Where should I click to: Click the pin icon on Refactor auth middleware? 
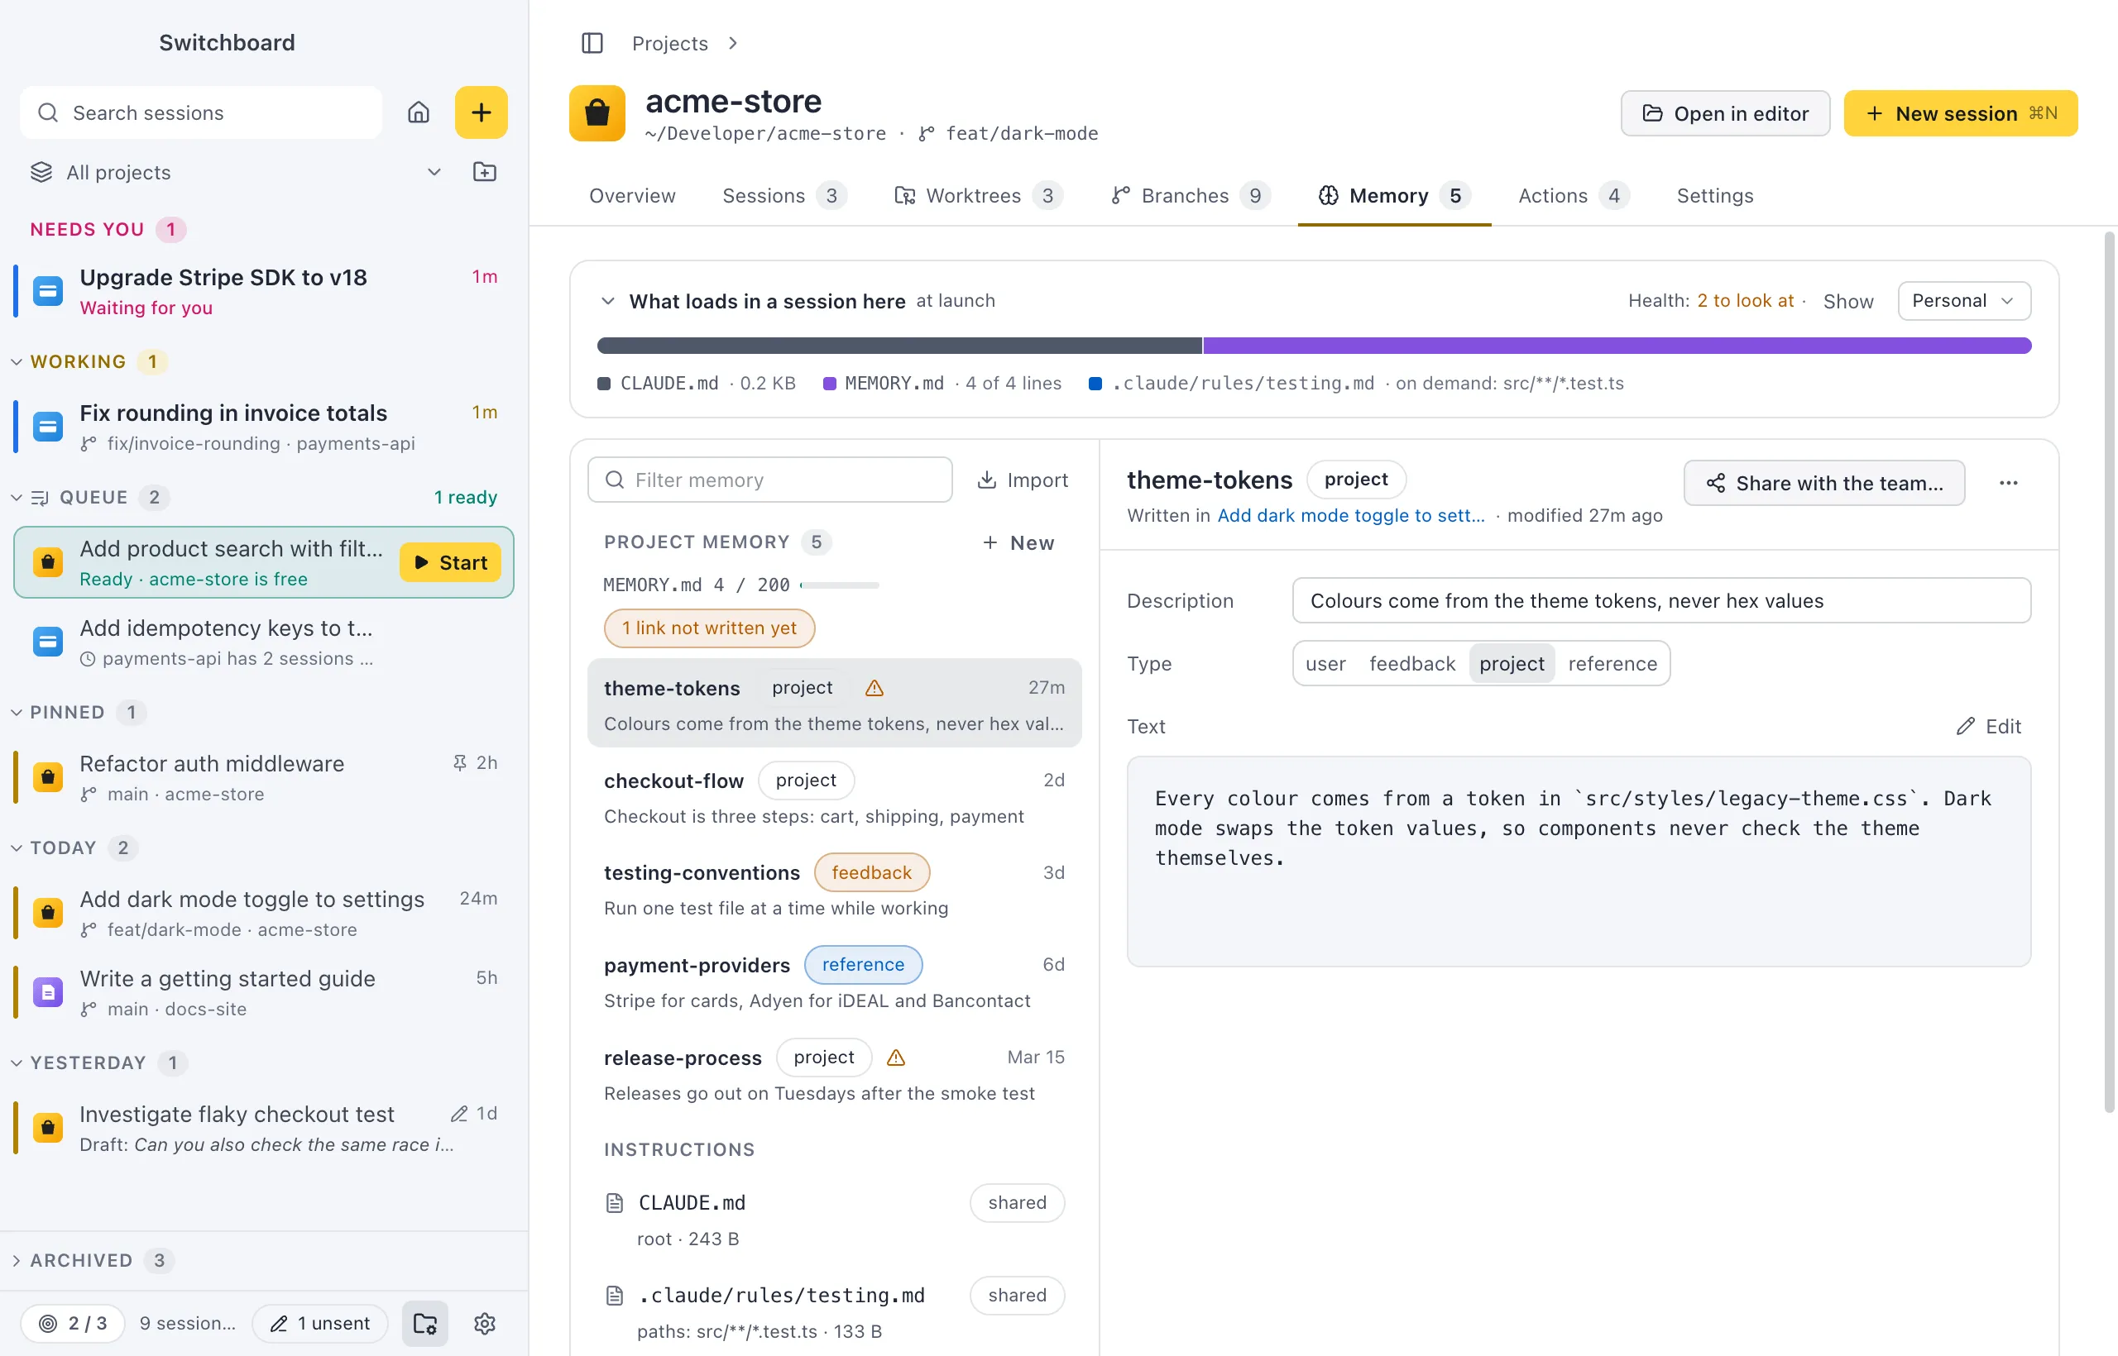[459, 762]
